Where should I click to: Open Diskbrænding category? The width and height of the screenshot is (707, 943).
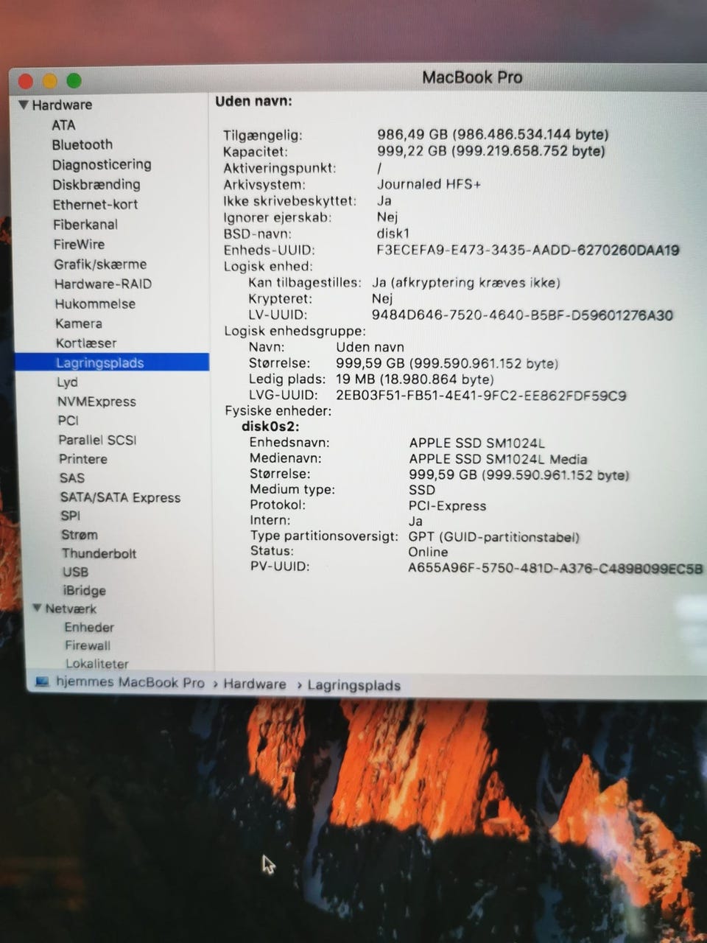pos(96,185)
